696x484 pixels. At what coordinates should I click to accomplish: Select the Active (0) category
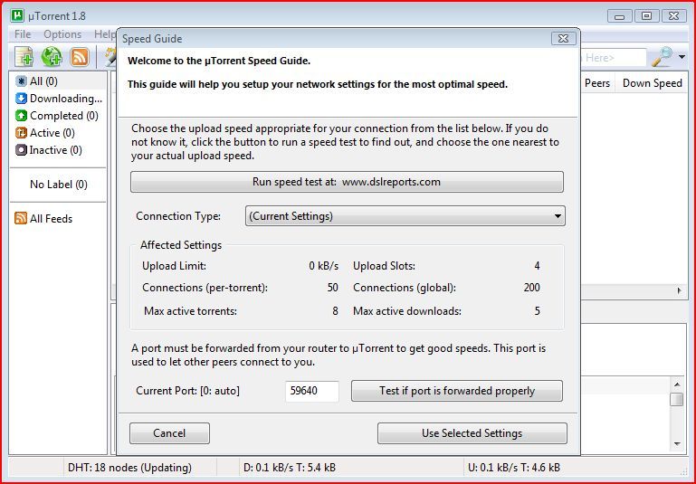(45, 133)
